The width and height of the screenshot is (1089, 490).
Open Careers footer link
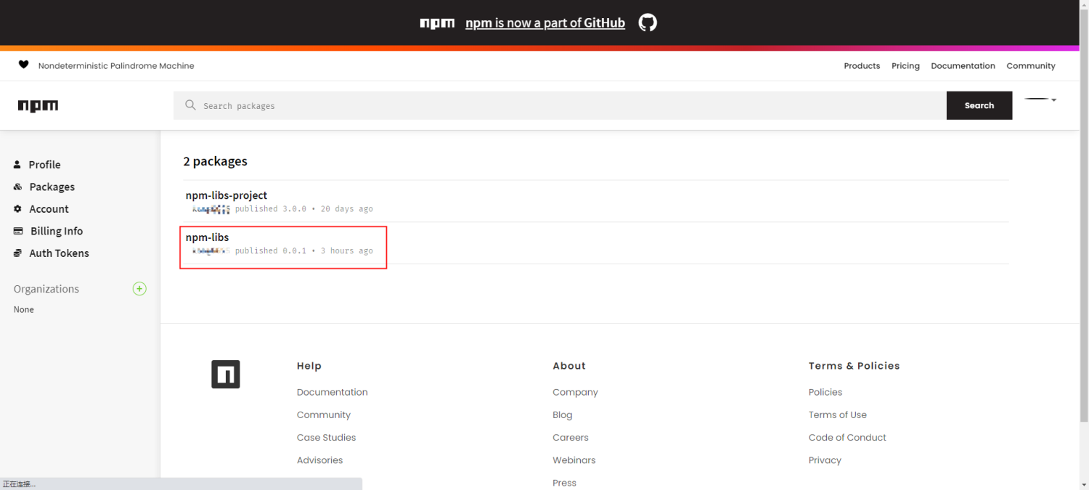point(571,438)
